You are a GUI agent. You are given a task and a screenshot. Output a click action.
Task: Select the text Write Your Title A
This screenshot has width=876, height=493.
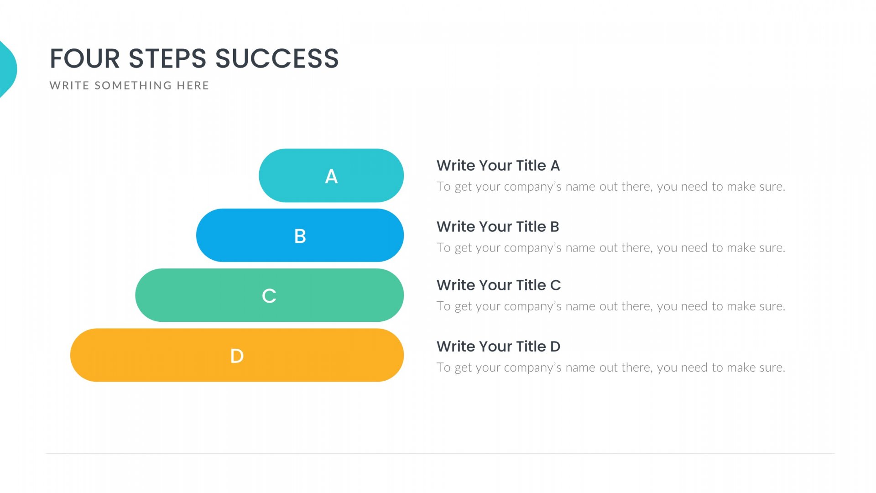pyautogui.click(x=498, y=165)
